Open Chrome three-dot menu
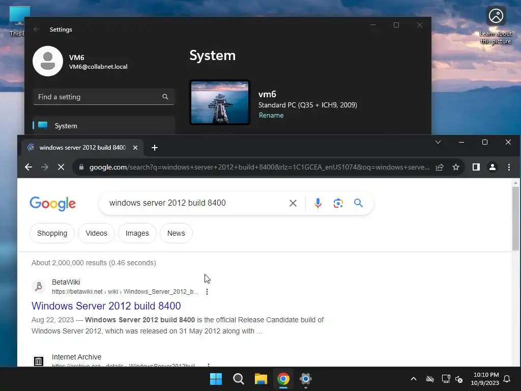 pyautogui.click(x=509, y=167)
